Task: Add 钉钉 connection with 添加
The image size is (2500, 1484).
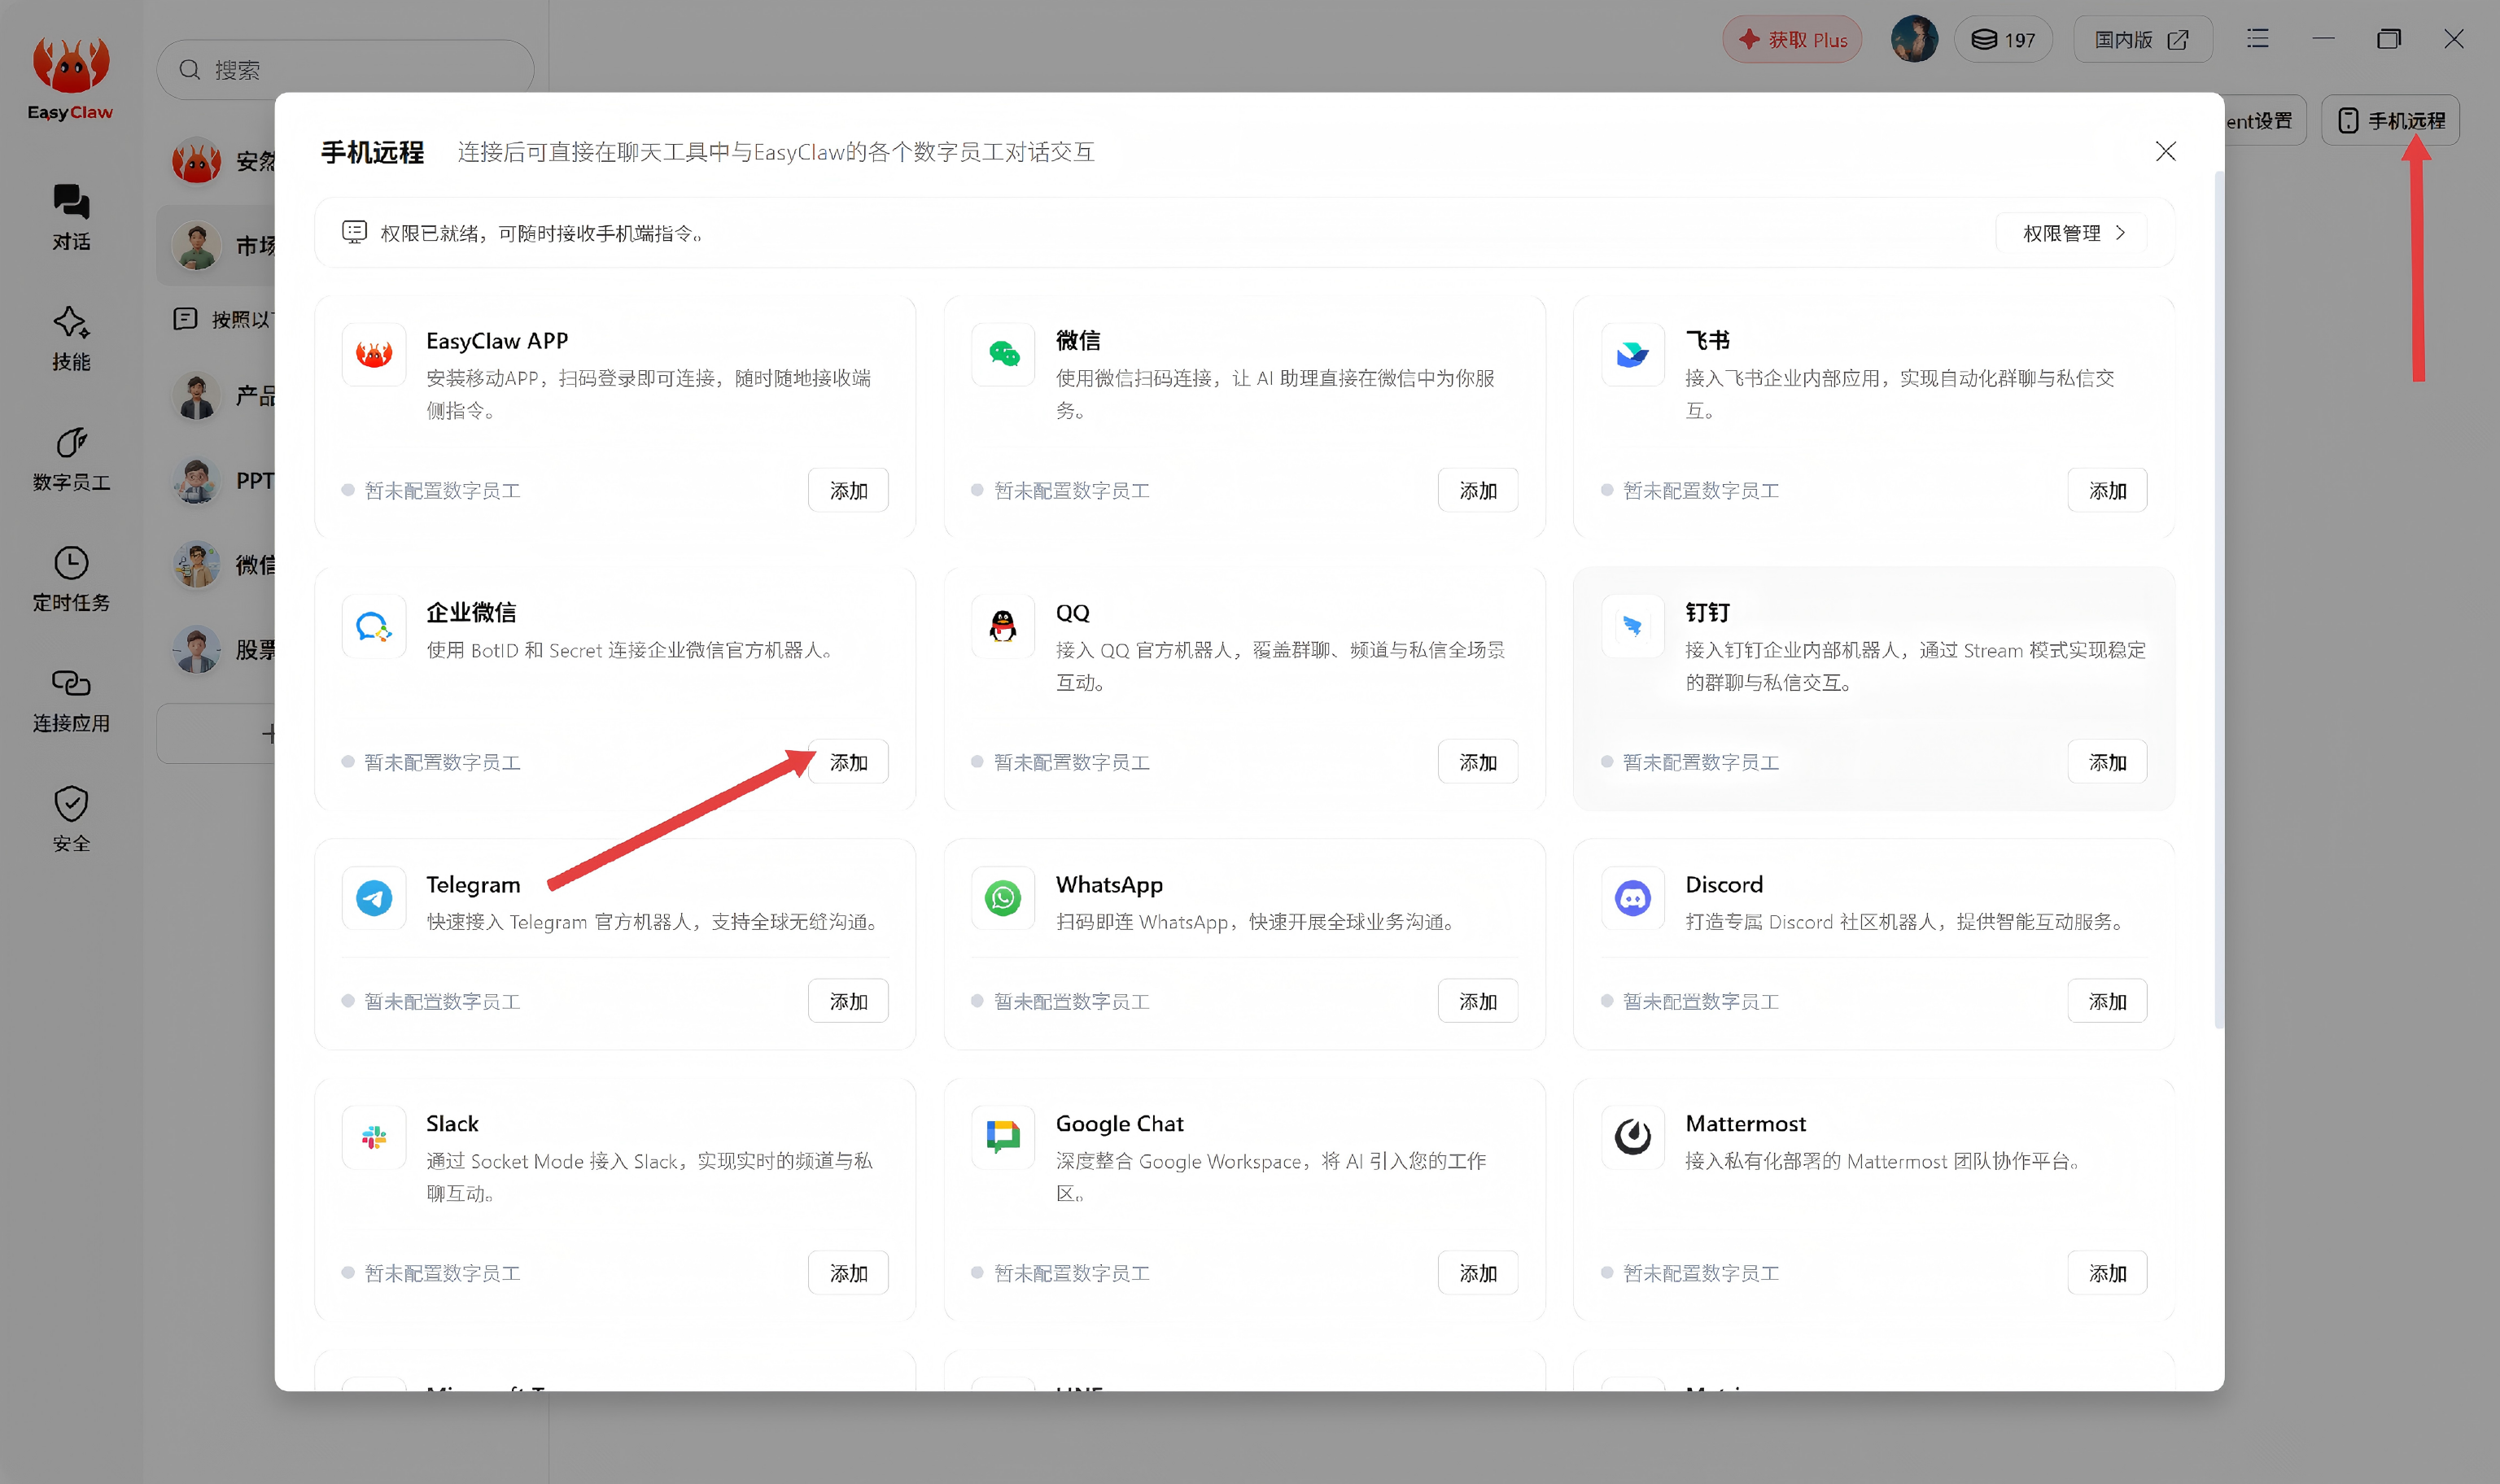Action: (x=2107, y=762)
